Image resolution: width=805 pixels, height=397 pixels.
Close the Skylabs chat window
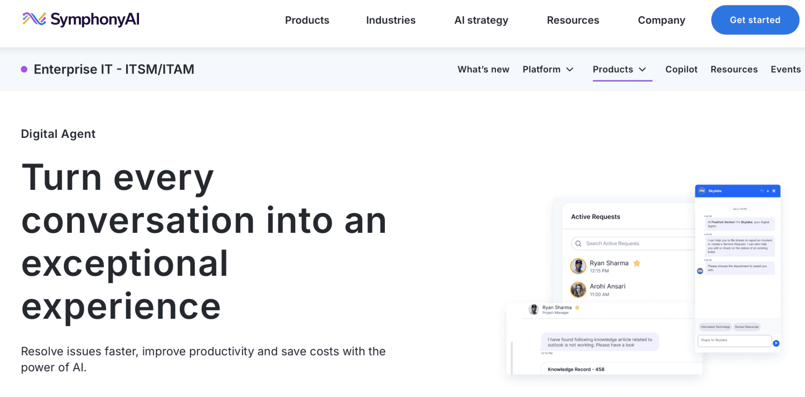click(x=774, y=191)
